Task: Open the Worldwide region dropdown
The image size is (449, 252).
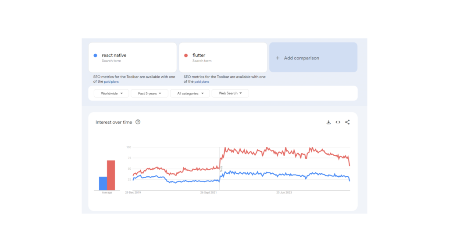Action: tap(111, 94)
